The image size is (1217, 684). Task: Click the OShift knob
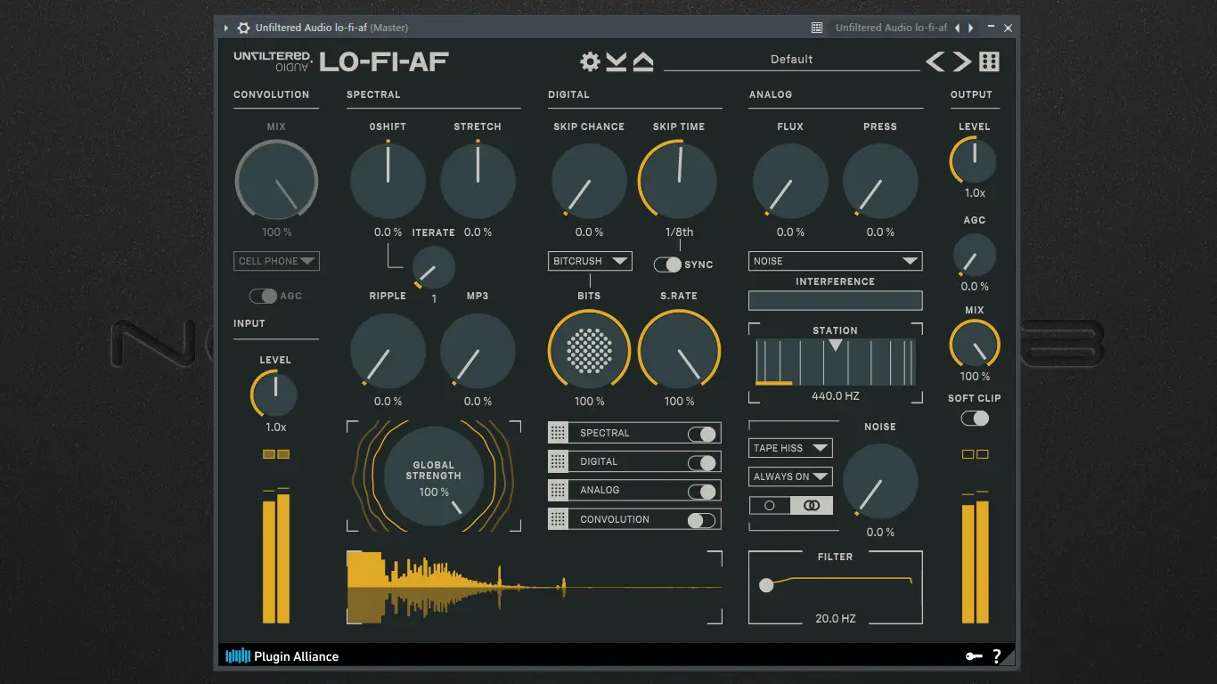tap(388, 181)
